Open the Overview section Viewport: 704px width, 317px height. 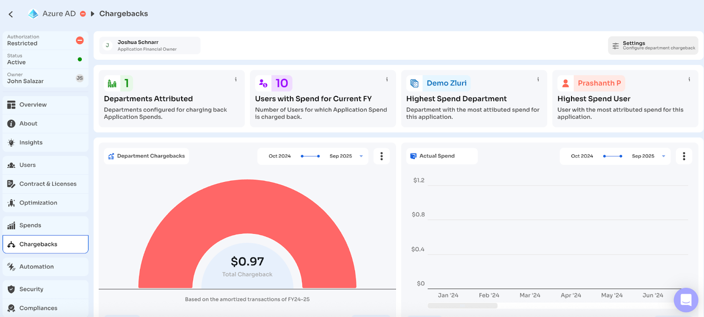[45, 105]
